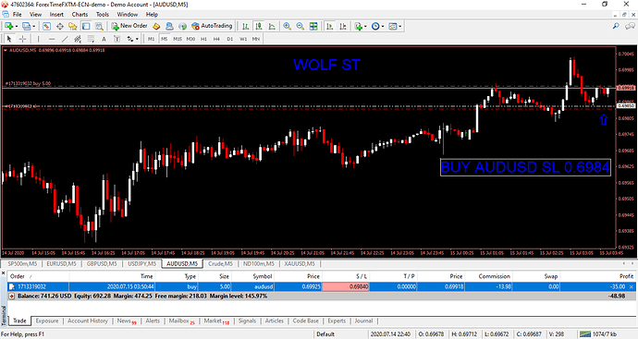Image resolution: width=638 pixels, height=339 pixels.
Task: Select the equidistant channel tool
Action: (x=78, y=39)
